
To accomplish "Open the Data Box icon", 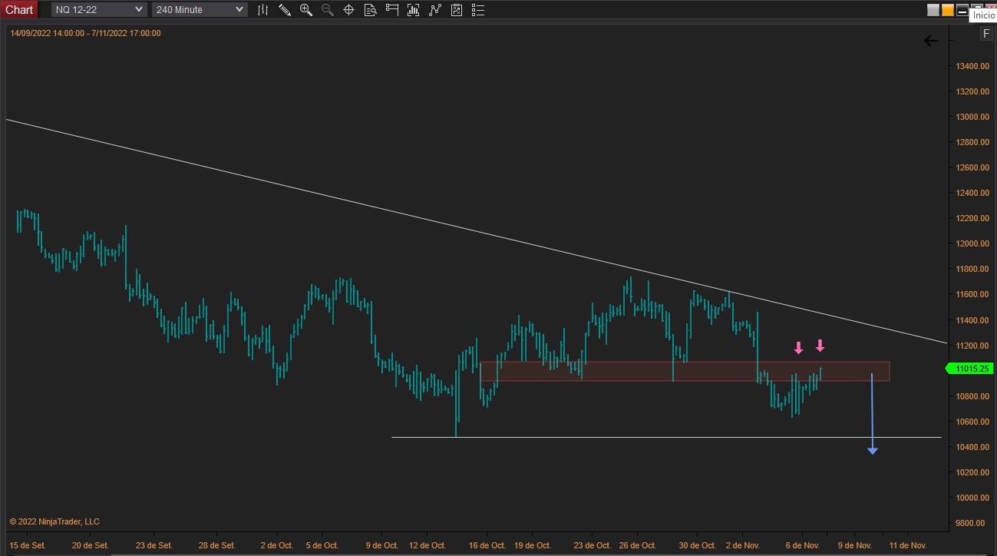I will point(370,10).
